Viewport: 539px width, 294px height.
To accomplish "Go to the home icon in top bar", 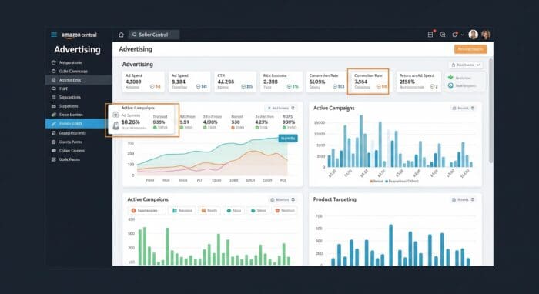I will [121, 35].
